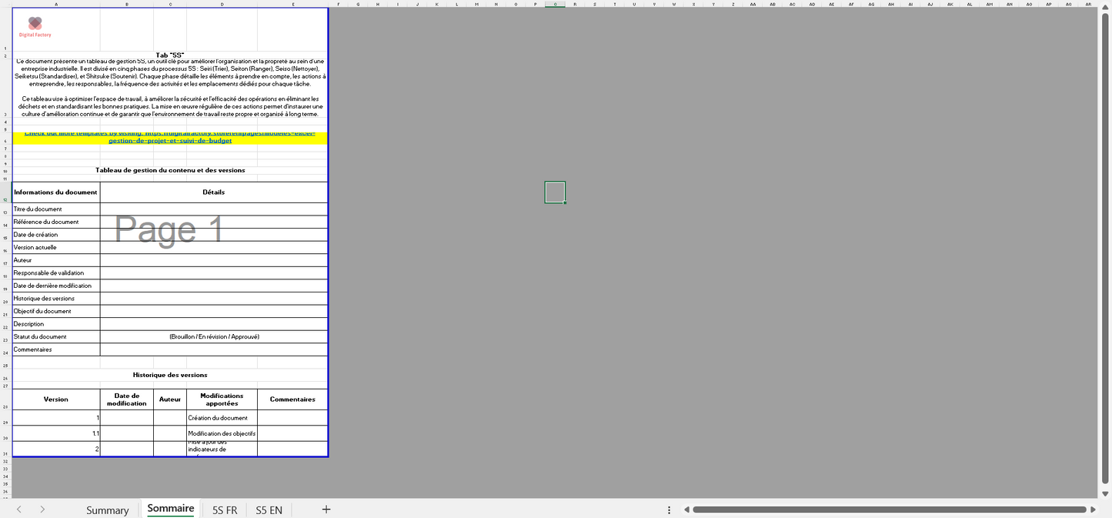Click the three-dot tab bar resize handle
This screenshot has height=518, width=1112.
(669, 510)
